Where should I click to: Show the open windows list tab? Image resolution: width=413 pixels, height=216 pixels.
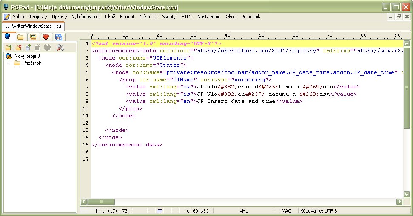[x=58, y=37]
